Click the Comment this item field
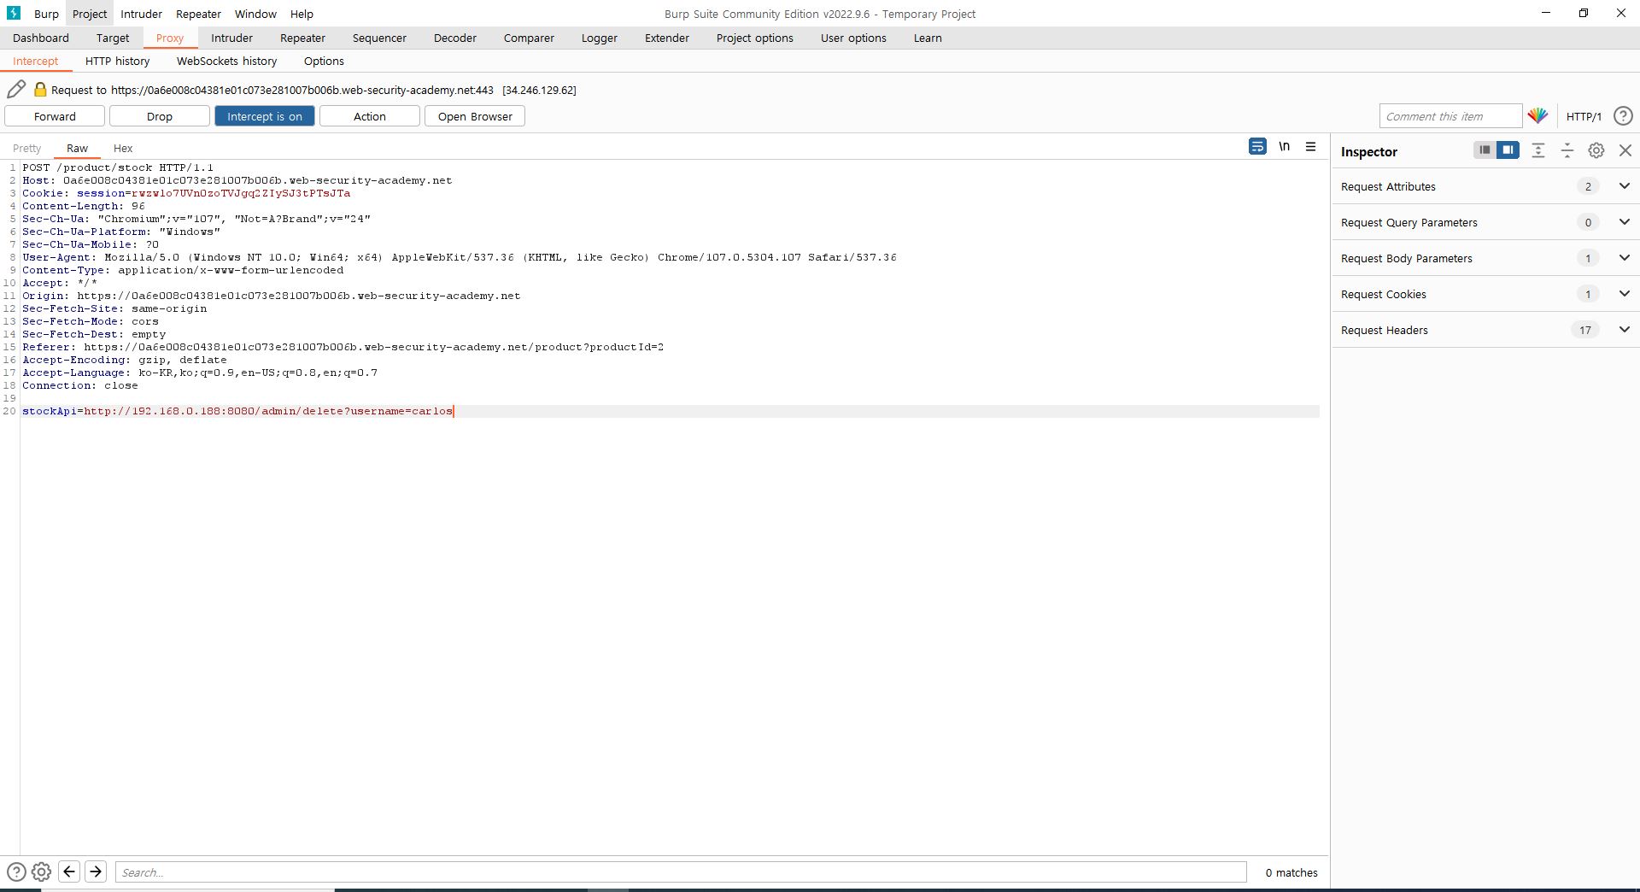The width and height of the screenshot is (1640, 892). coord(1450,116)
